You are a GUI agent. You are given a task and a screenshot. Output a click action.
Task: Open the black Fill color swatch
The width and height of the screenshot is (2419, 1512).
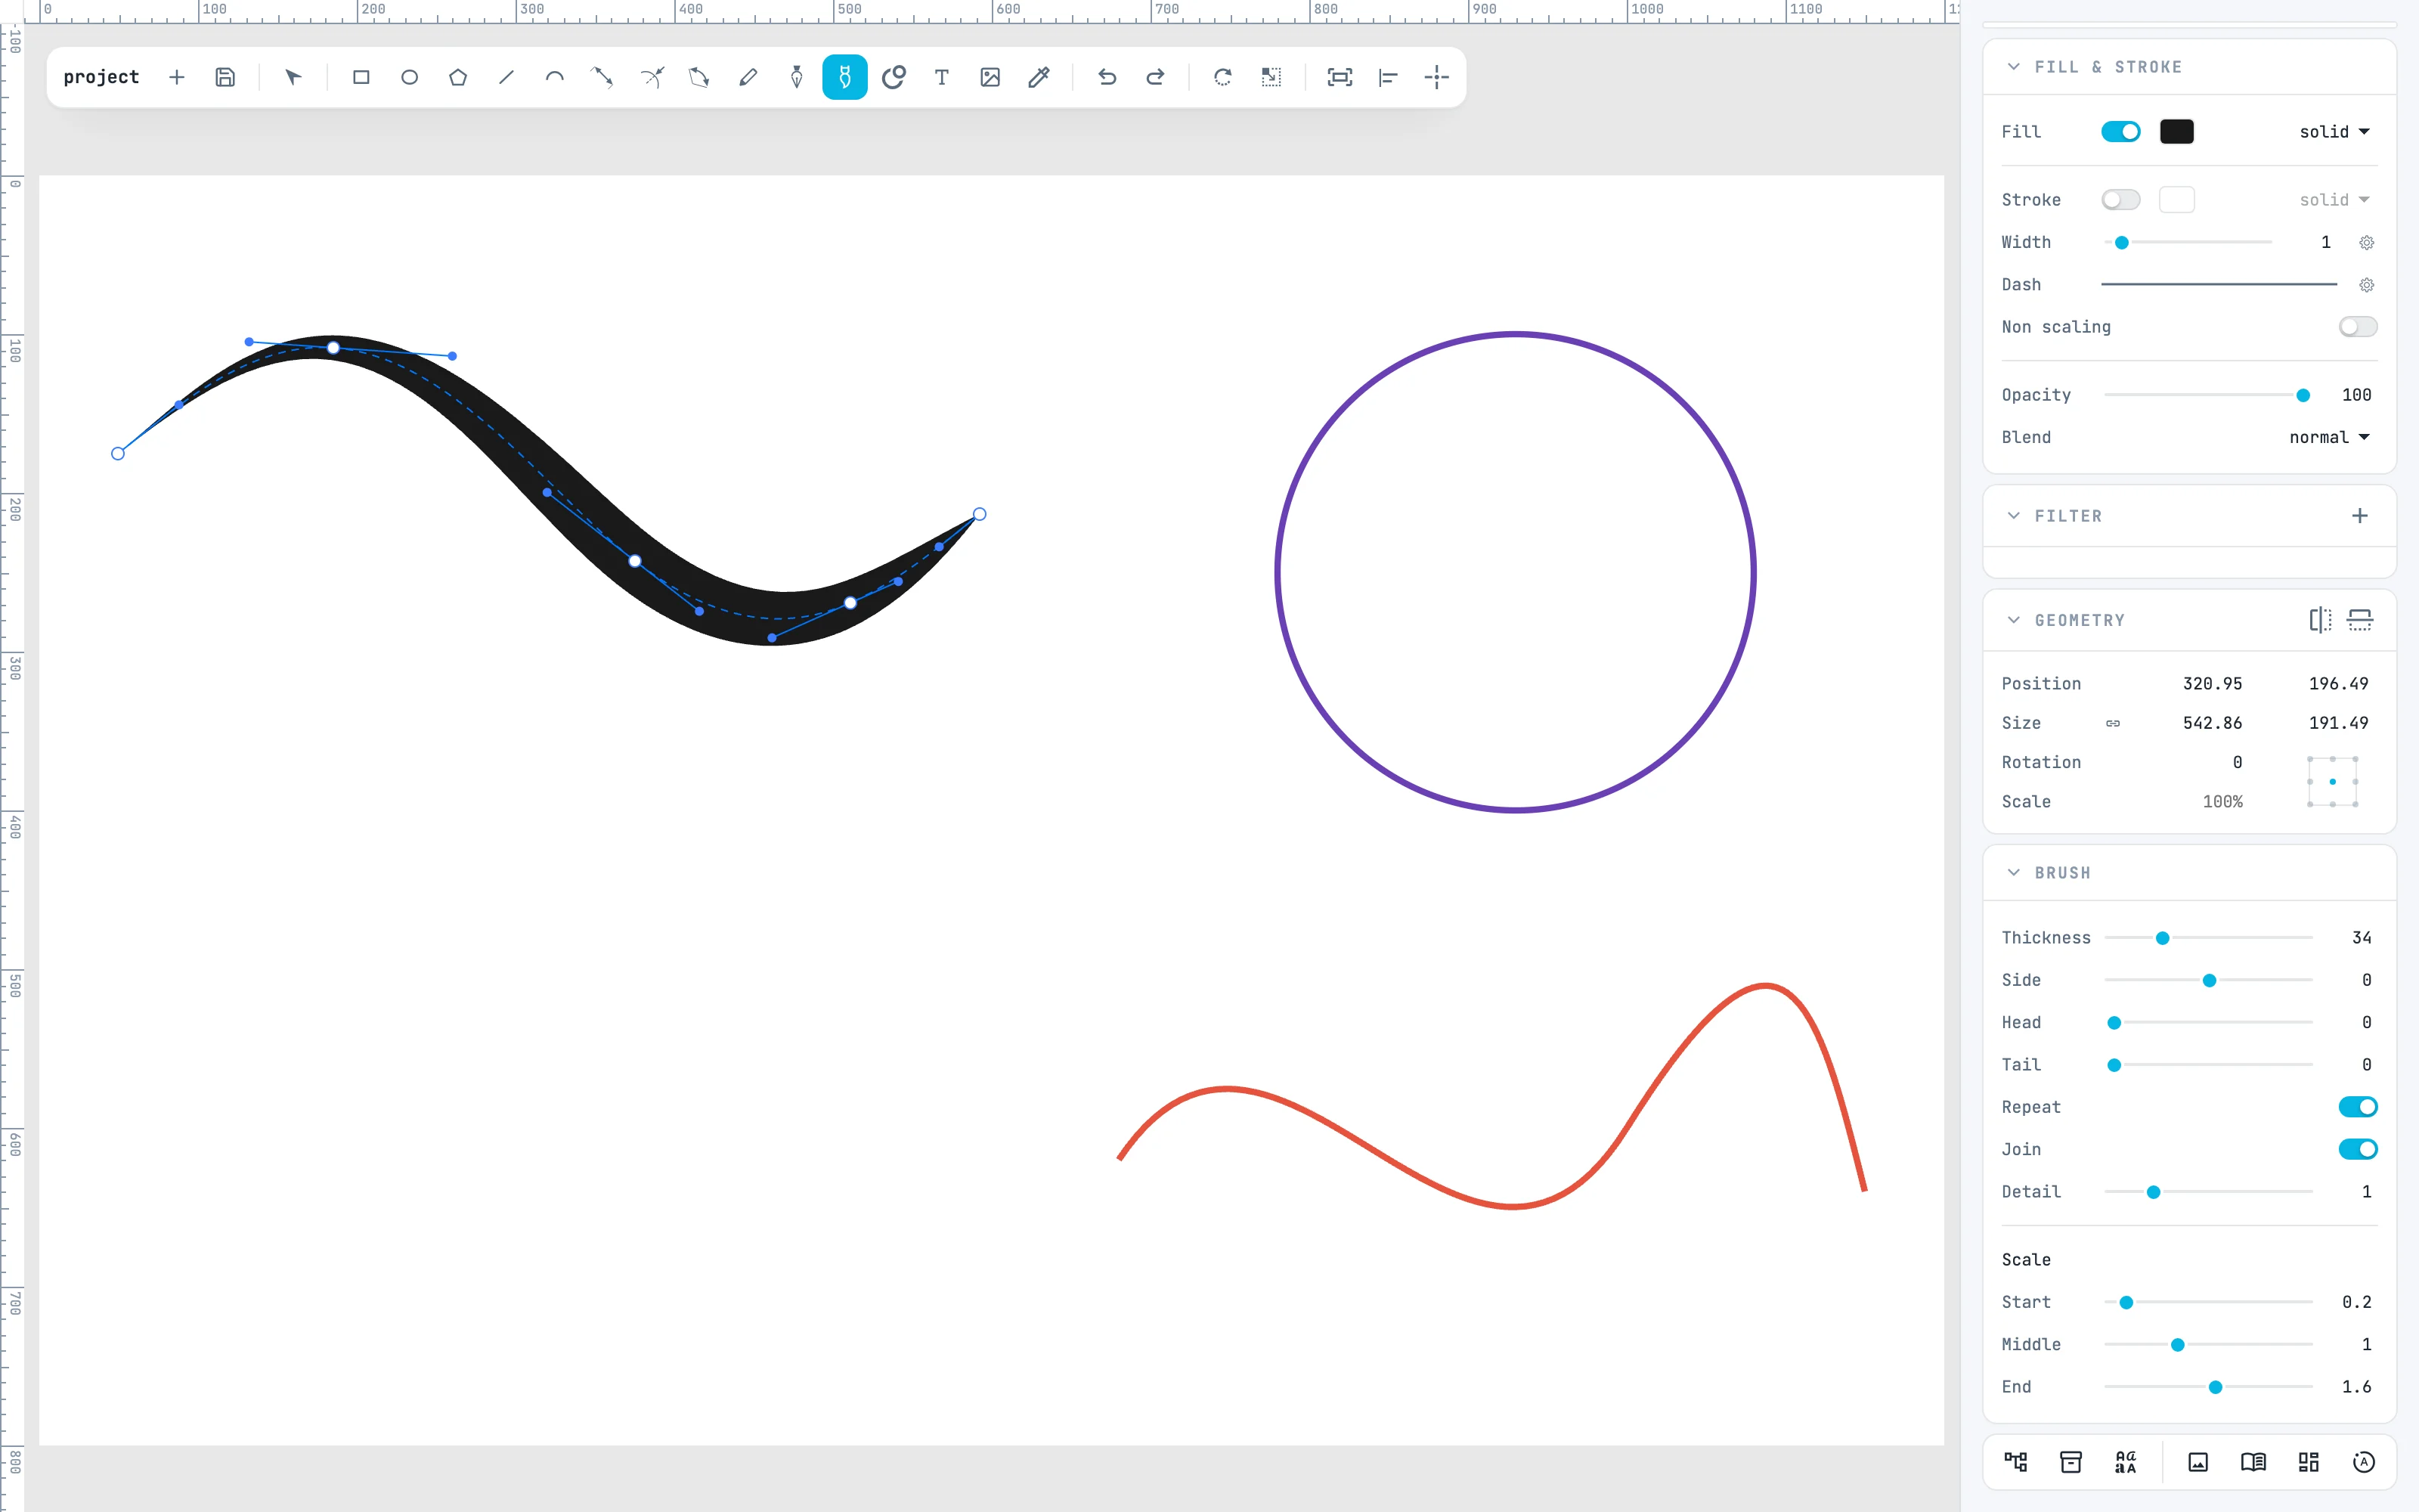pos(2176,132)
